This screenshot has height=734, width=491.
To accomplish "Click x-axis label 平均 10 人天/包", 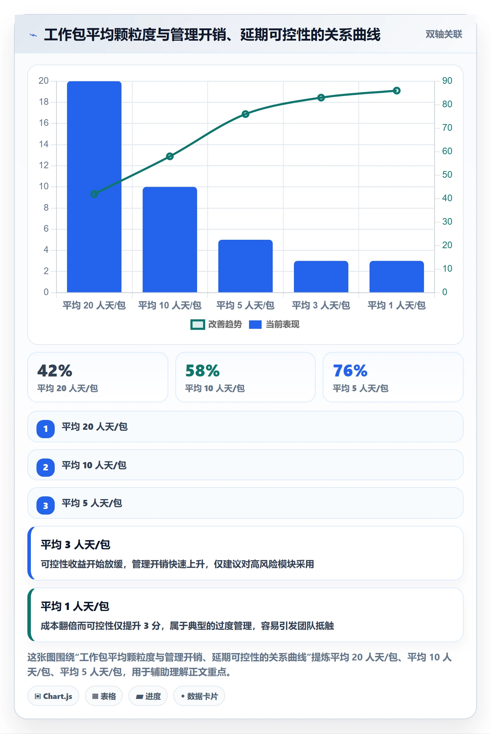I will click(170, 305).
